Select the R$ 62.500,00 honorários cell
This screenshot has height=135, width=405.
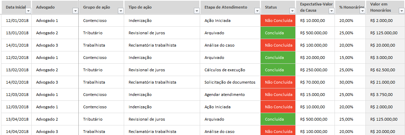(x=385, y=70)
